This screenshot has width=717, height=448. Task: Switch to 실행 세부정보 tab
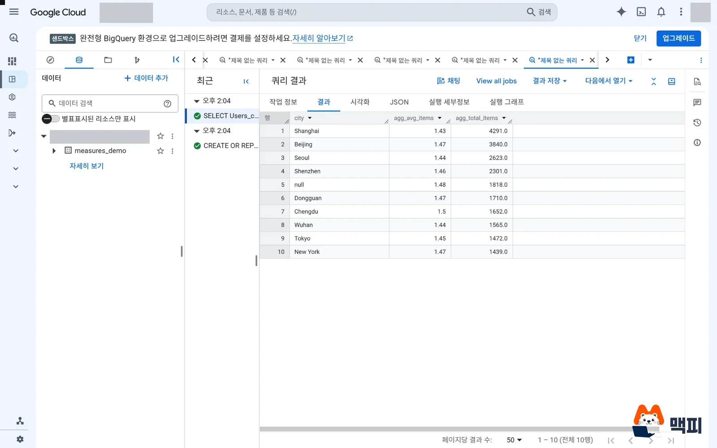click(449, 102)
